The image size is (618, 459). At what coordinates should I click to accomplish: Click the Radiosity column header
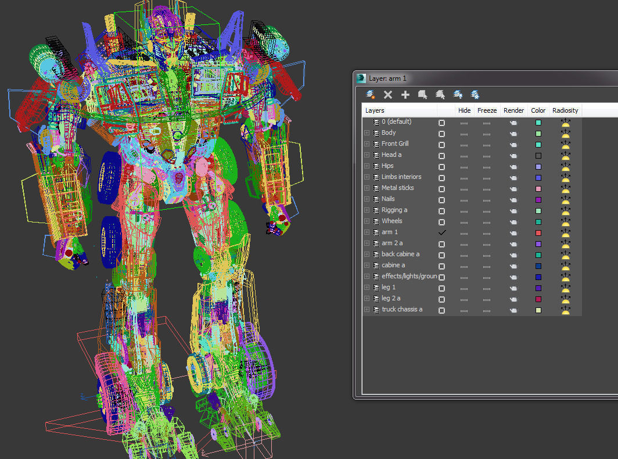tap(565, 110)
